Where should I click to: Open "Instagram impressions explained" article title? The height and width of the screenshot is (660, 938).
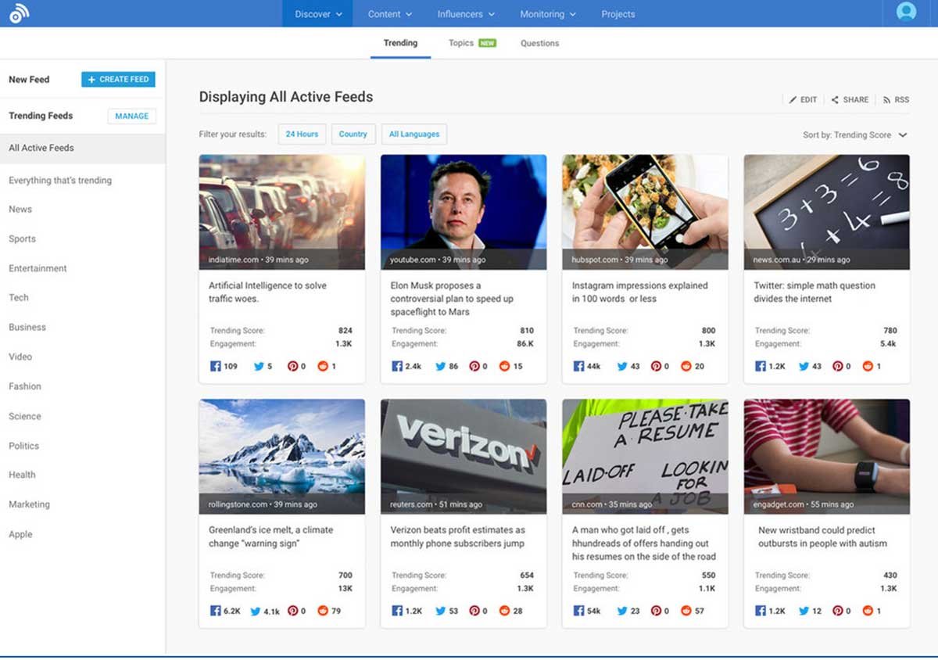point(639,292)
